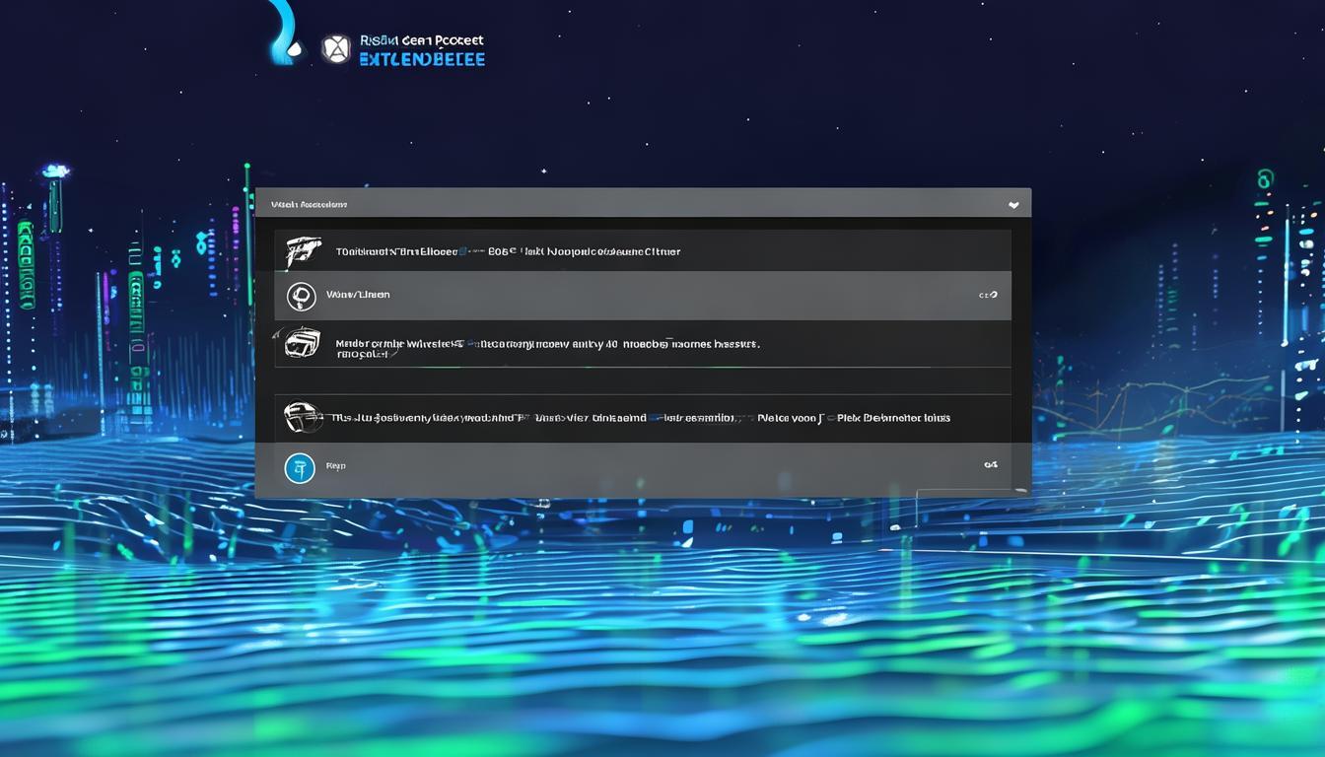This screenshot has height=757, width=1325.
Task: Click the number at right of the bottom row
Action: [990, 464]
